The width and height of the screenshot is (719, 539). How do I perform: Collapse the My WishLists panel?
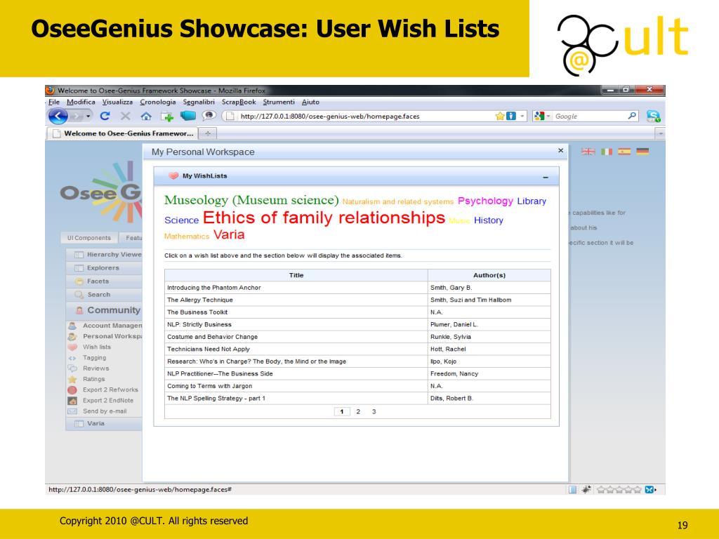coord(546,178)
